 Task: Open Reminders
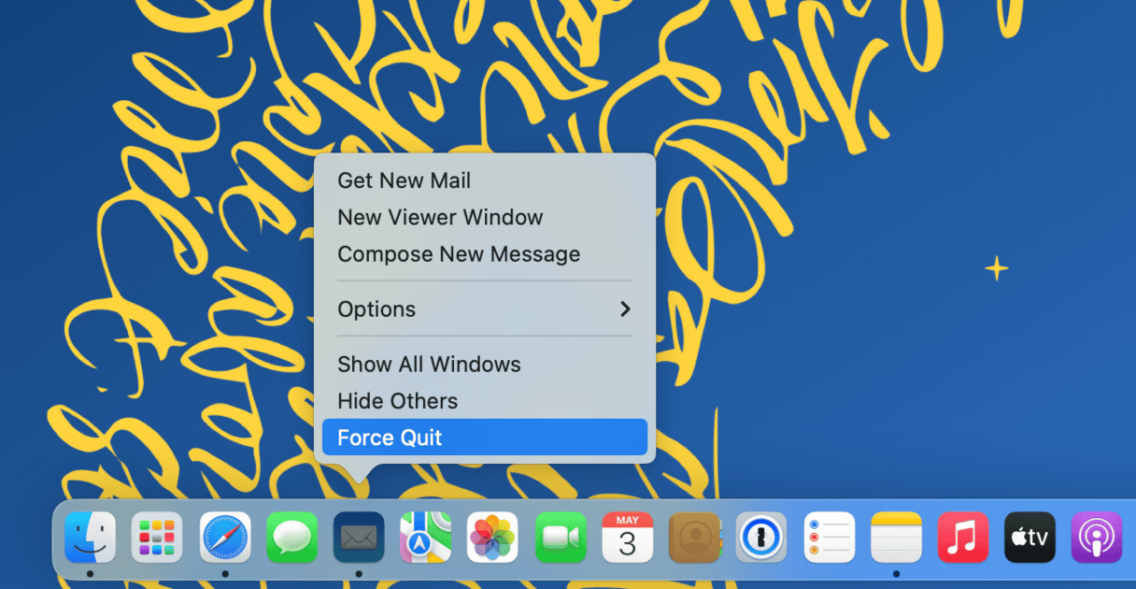pyautogui.click(x=829, y=538)
